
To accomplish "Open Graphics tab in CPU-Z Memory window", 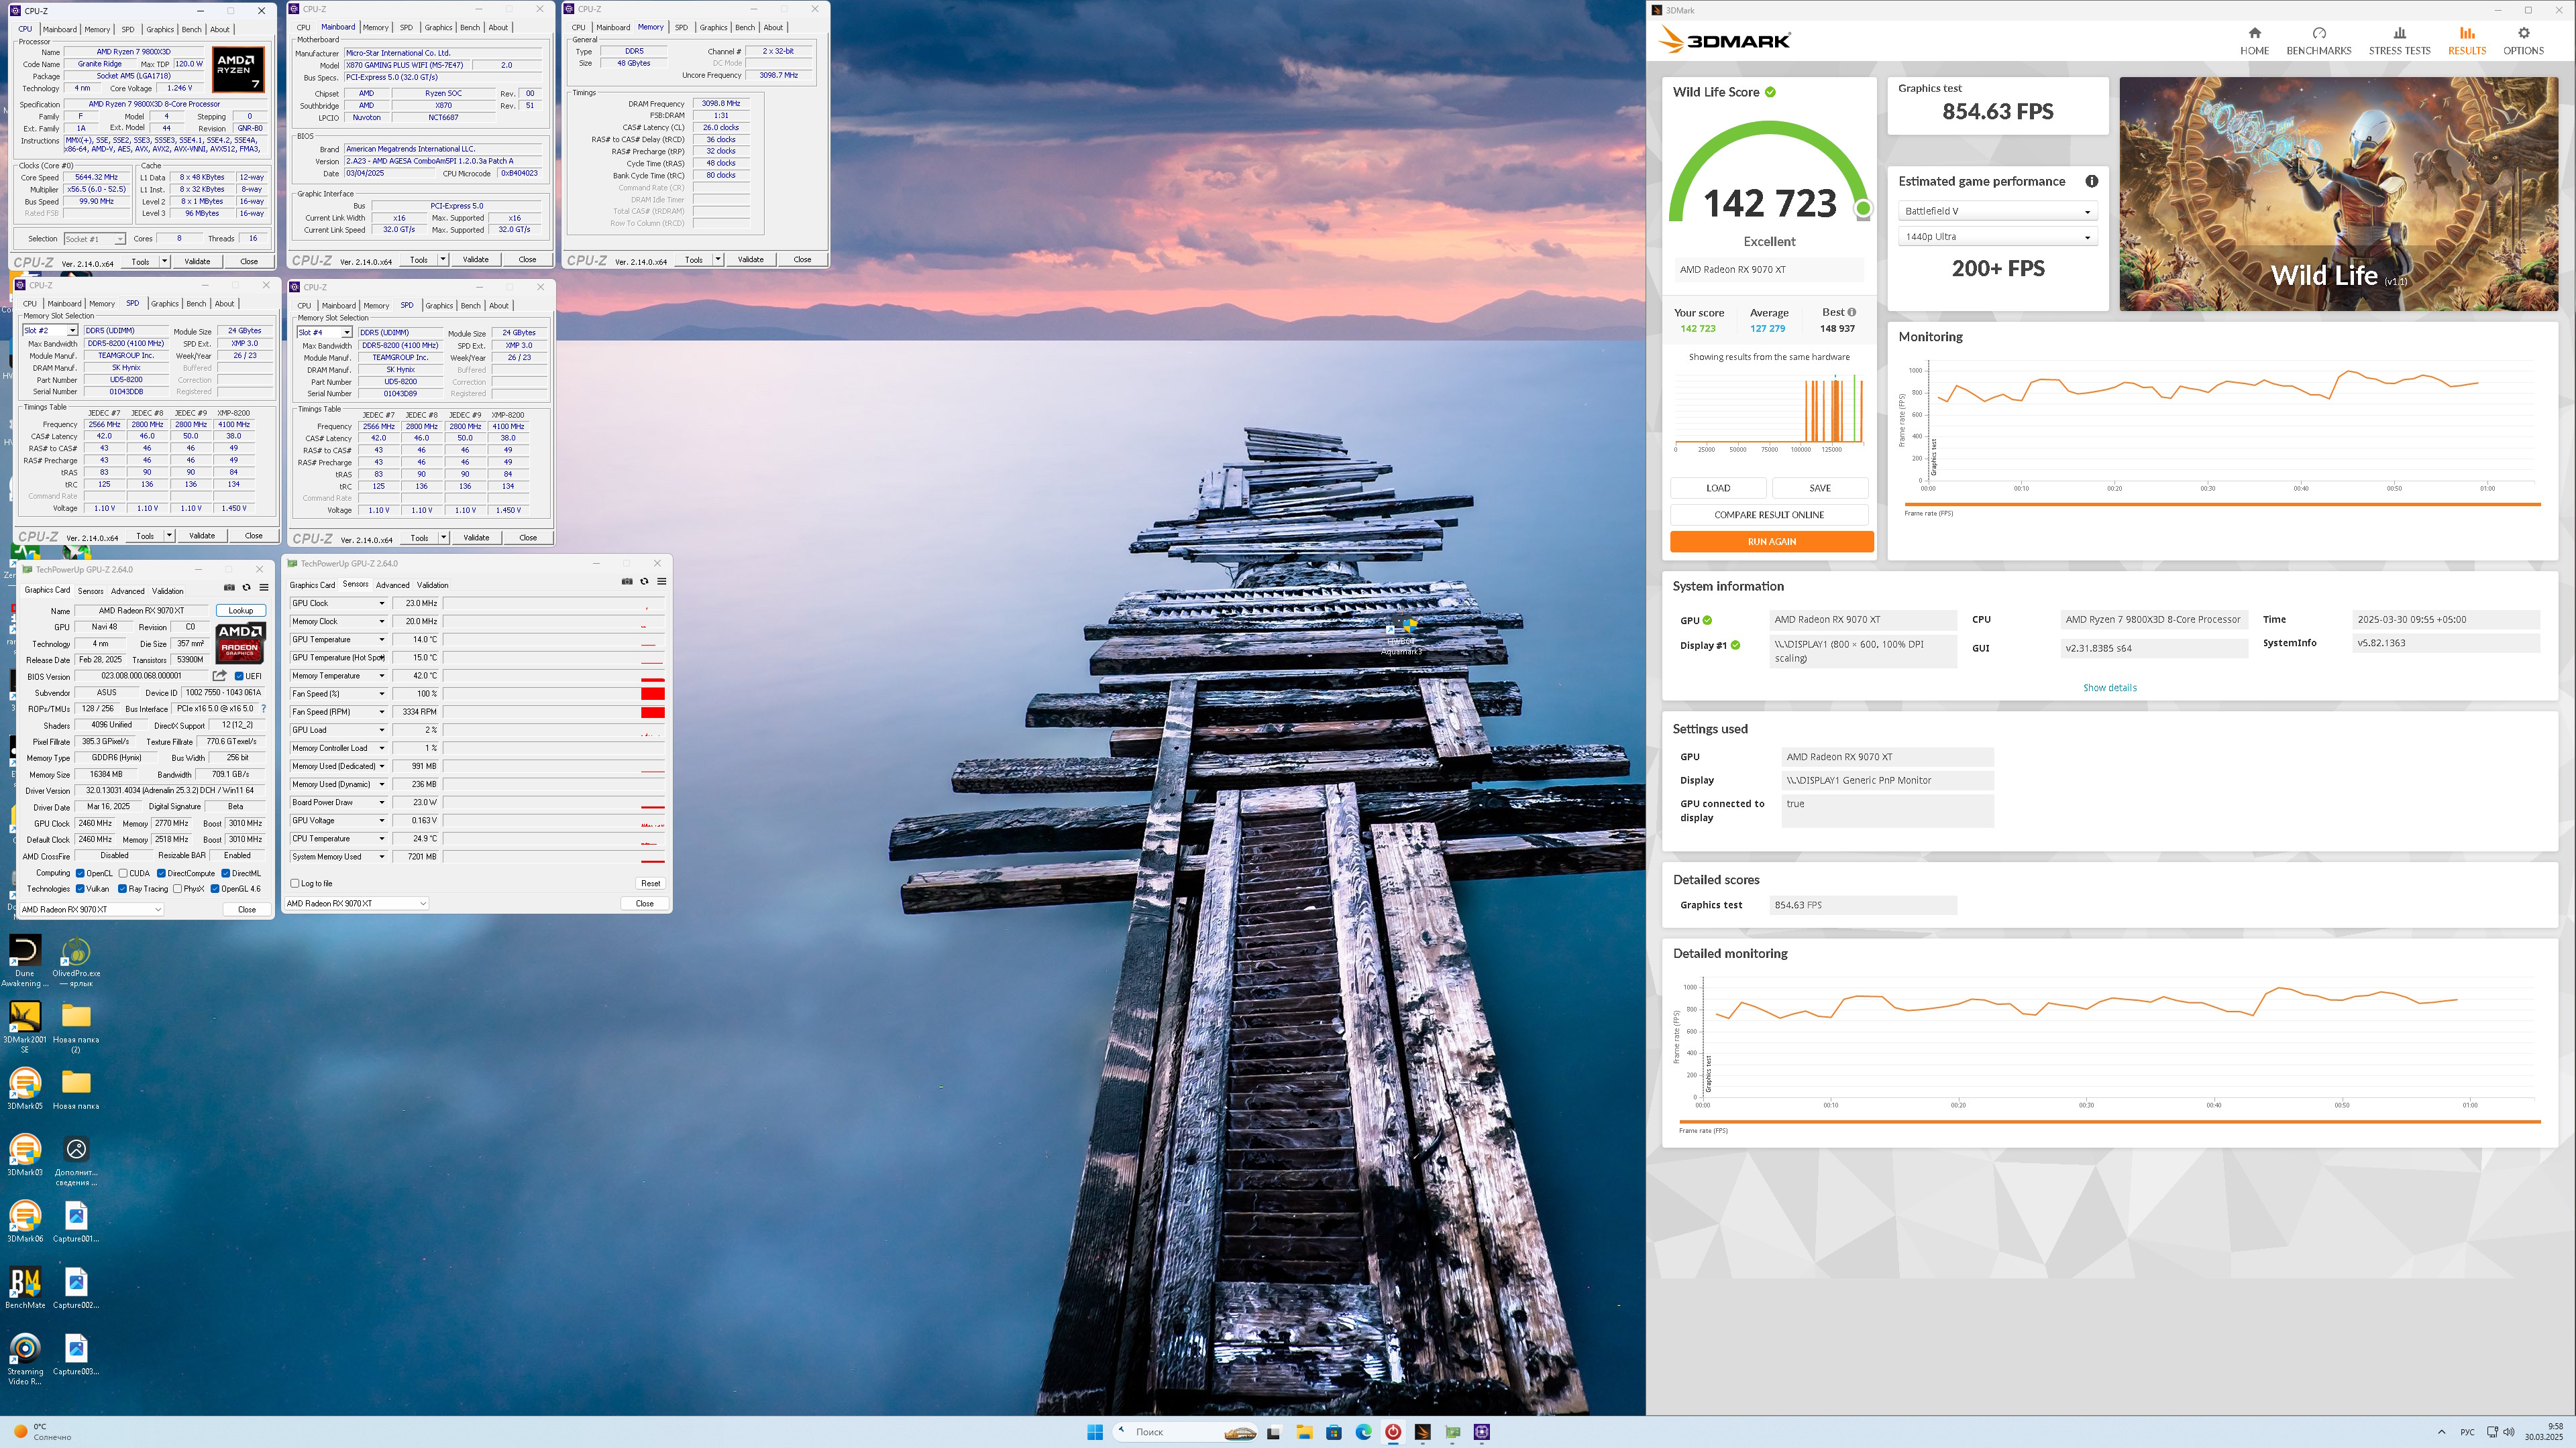I will pyautogui.click(x=713, y=28).
